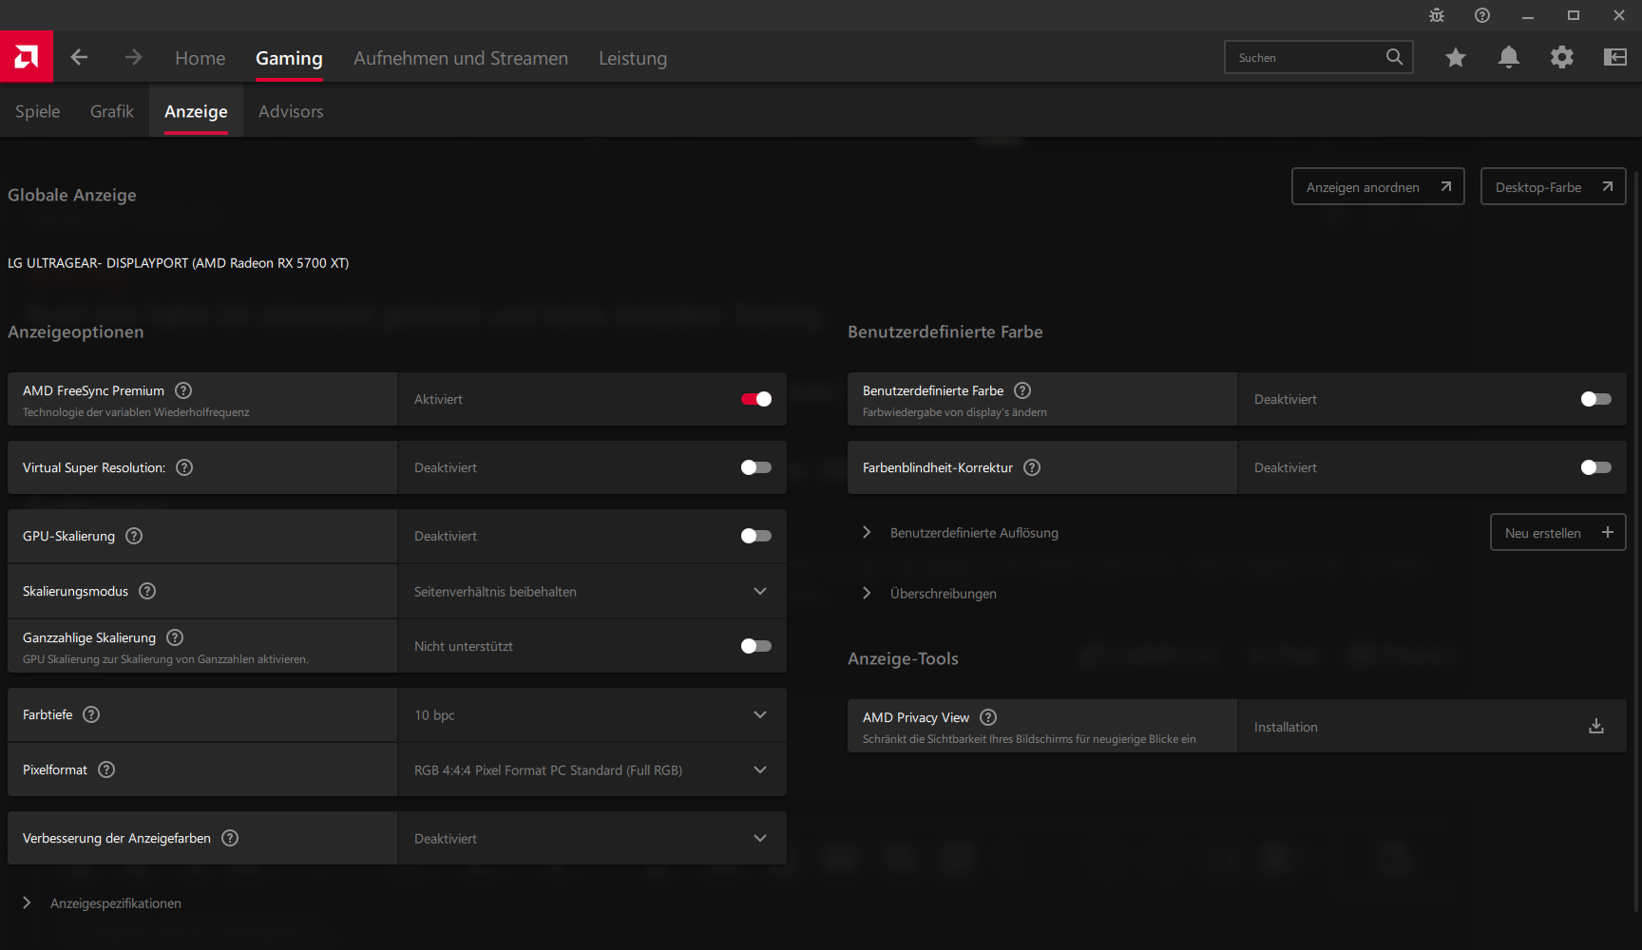Go back with the left arrow

click(79, 58)
